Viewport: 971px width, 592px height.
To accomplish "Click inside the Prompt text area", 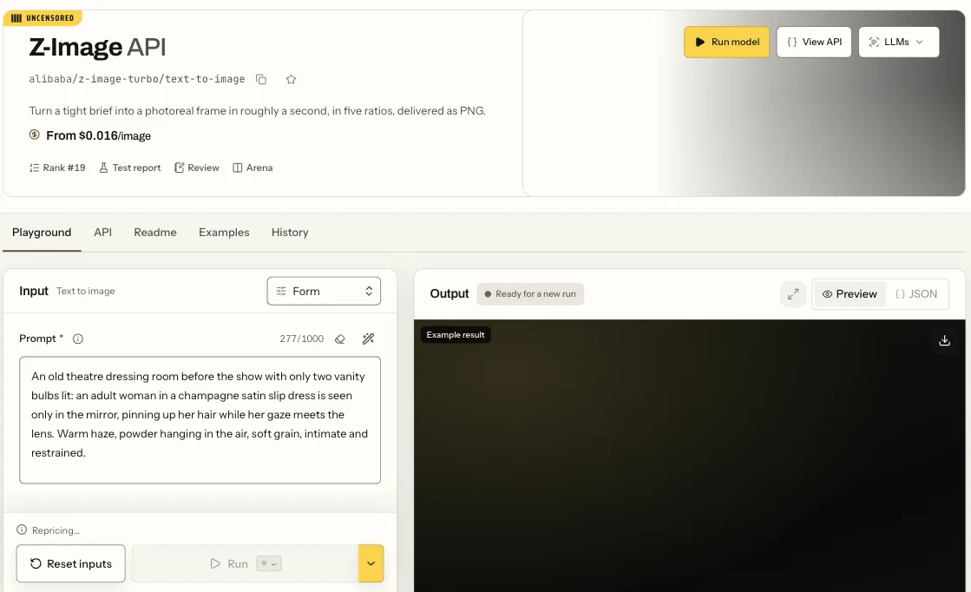I will pyautogui.click(x=200, y=420).
